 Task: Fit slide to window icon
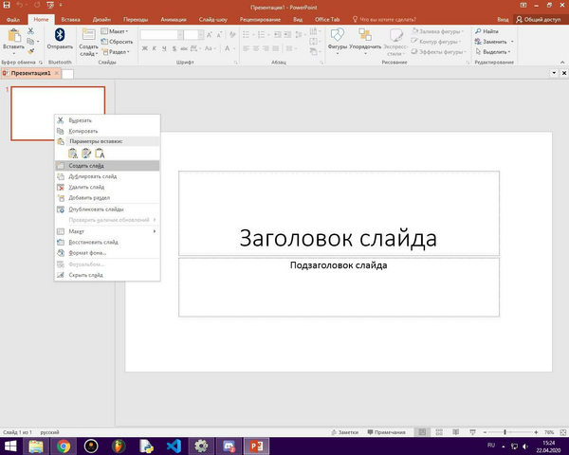[562, 432]
